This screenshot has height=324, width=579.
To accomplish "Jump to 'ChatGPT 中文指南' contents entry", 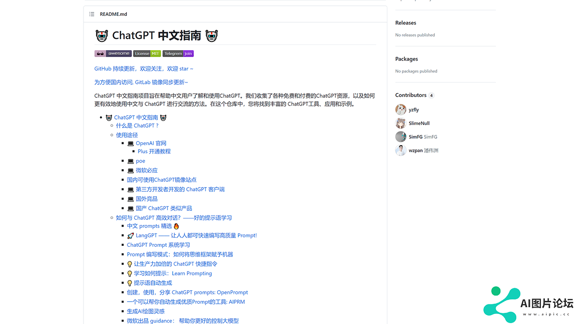I will click(136, 117).
